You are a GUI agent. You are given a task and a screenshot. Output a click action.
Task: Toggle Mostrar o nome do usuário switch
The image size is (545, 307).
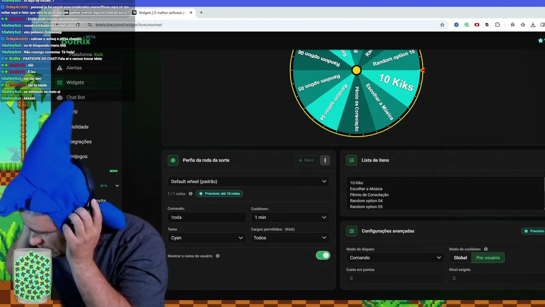coord(323,255)
